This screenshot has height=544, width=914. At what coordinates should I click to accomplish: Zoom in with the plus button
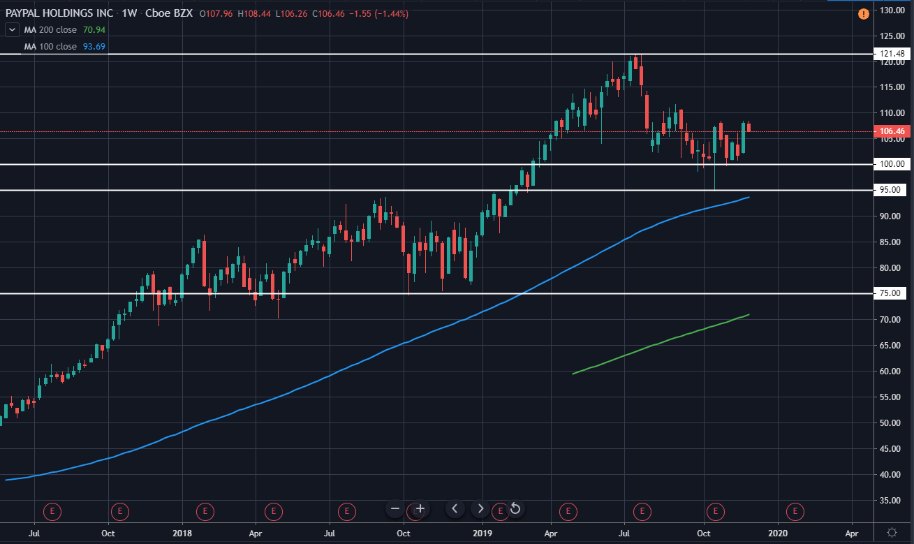pyautogui.click(x=420, y=508)
